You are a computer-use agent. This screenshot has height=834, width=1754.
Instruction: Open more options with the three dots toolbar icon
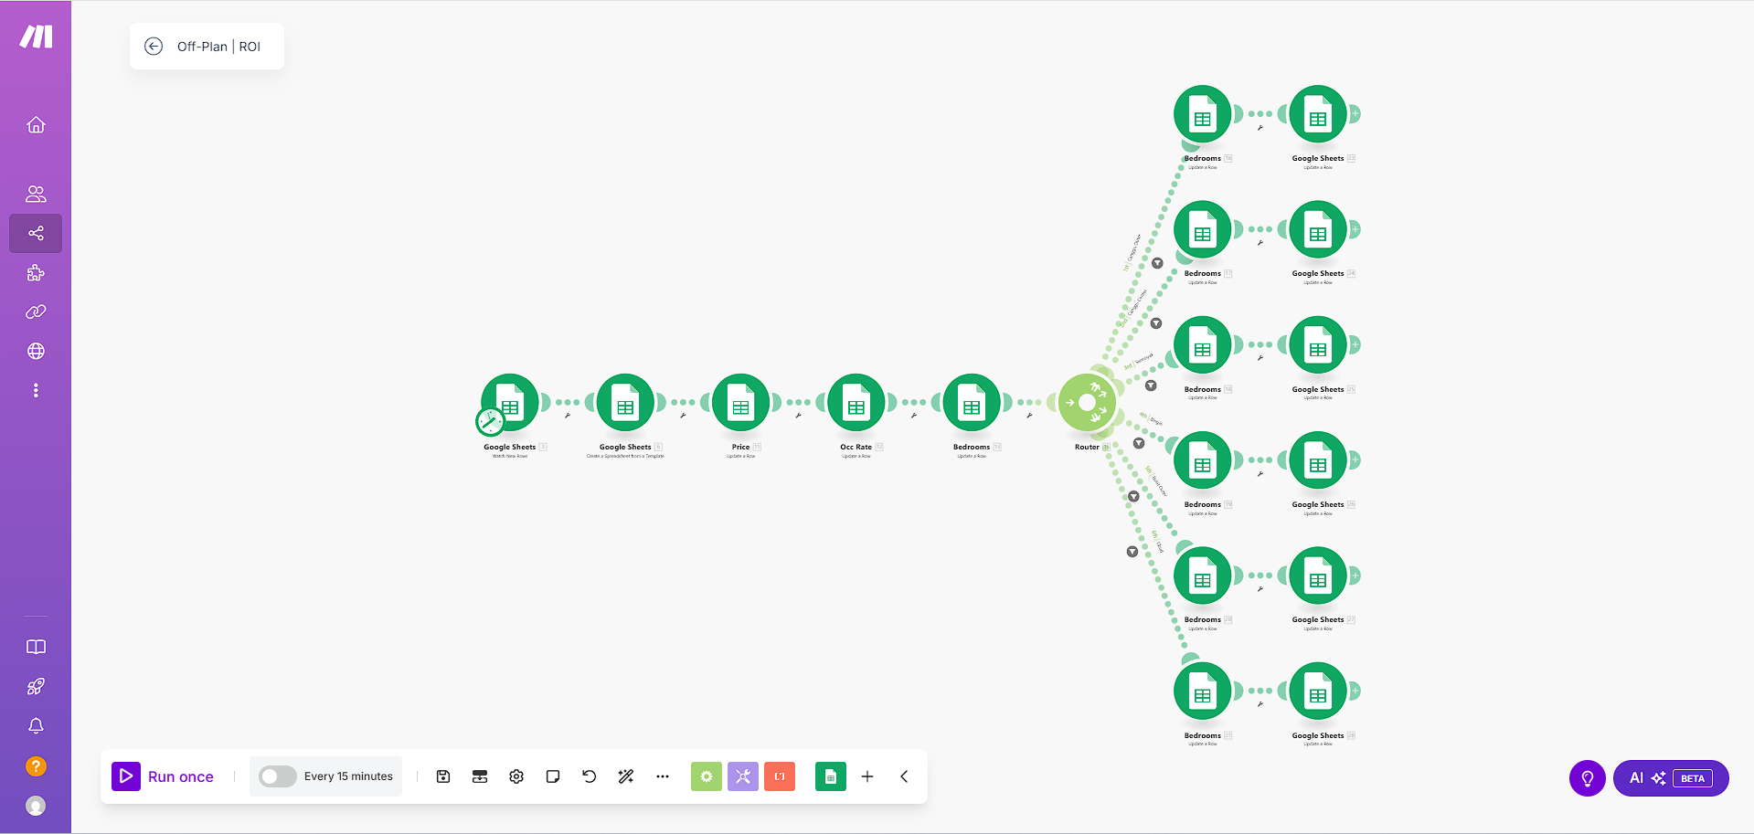pos(663,776)
